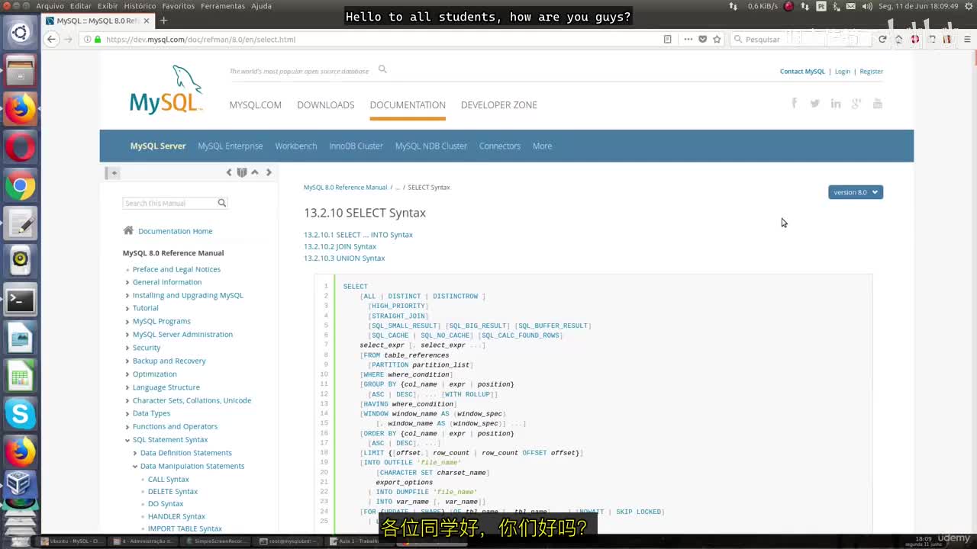Open MySQL YouTube channel icon

tap(878, 104)
